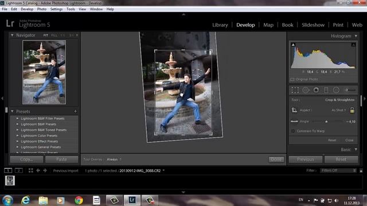Click the crop tool Close link
Screen dimensions: 367x206
[349, 140]
